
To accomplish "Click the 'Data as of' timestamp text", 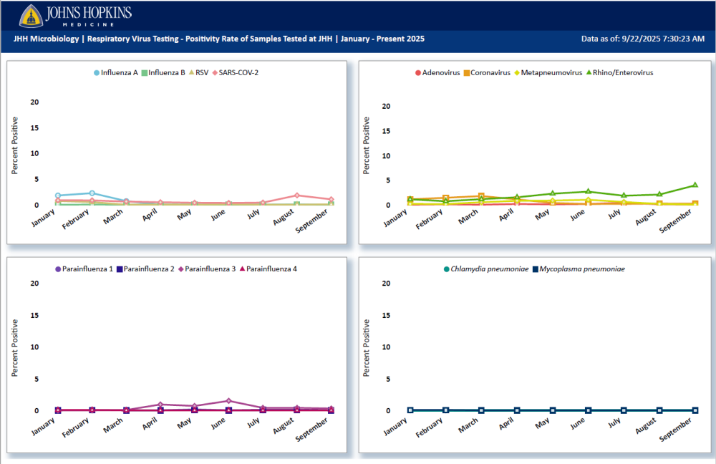I will coord(642,39).
